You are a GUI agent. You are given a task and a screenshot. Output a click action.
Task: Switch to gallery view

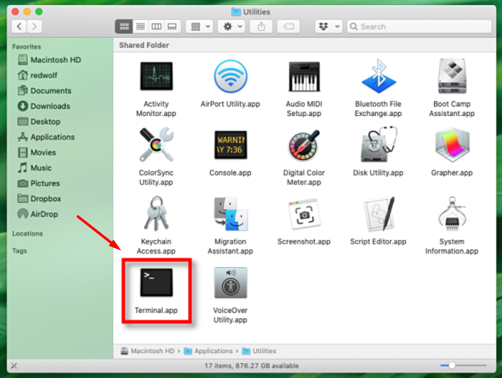tap(172, 26)
